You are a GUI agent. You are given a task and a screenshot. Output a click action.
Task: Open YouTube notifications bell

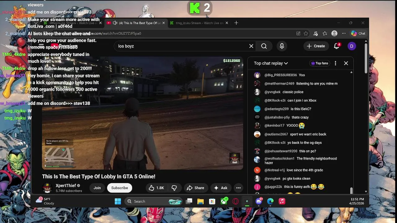[x=337, y=46]
